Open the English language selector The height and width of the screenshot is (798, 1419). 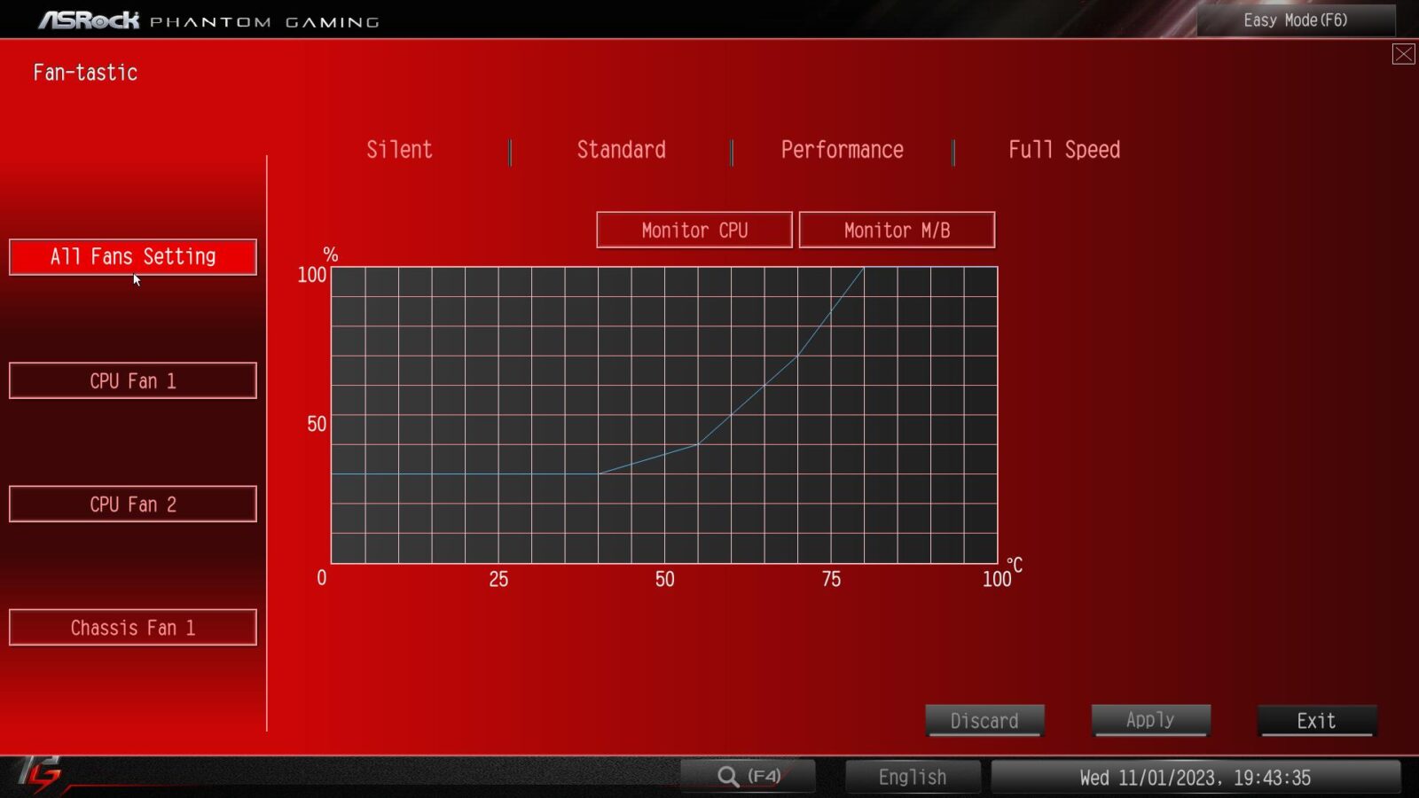pyautogui.click(x=913, y=778)
